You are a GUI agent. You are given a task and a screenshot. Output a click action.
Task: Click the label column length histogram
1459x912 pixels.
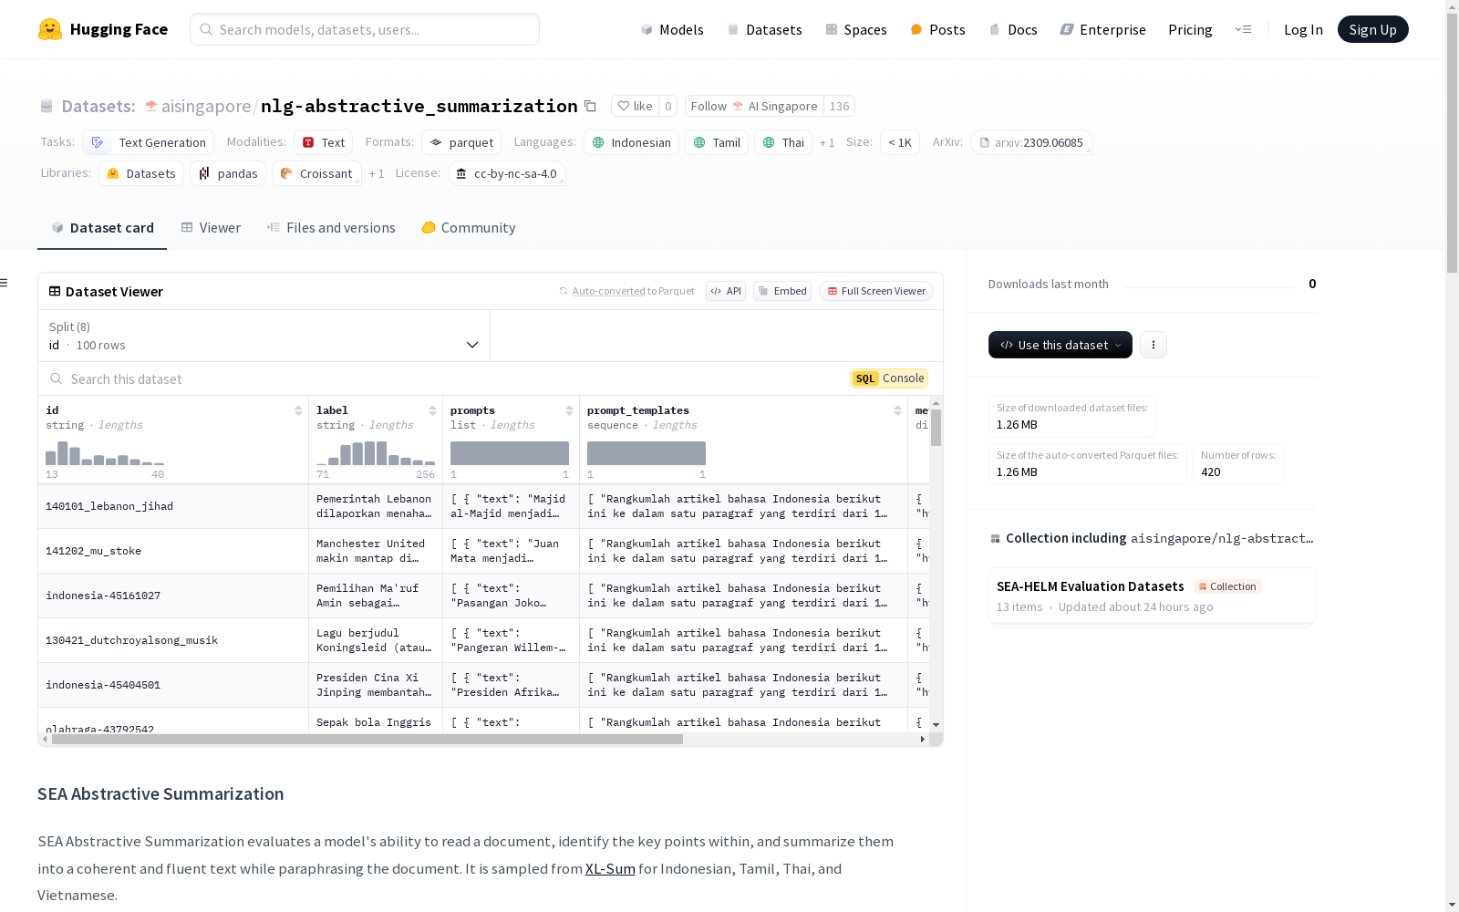pyautogui.click(x=376, y=453)
